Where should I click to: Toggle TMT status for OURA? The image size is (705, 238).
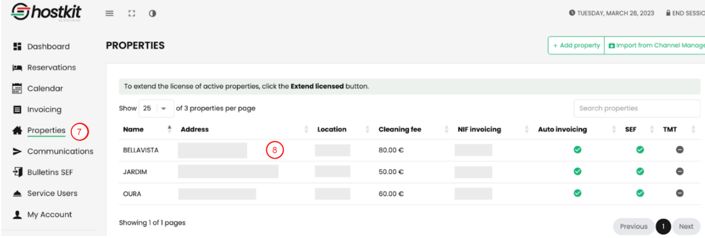point(679,193)
